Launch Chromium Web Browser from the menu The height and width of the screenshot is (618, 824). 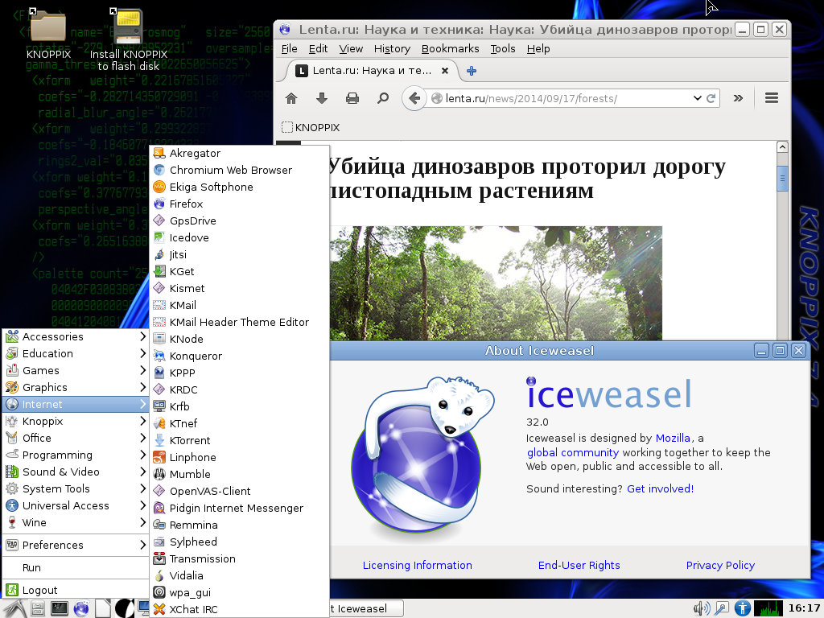point(240,170)
